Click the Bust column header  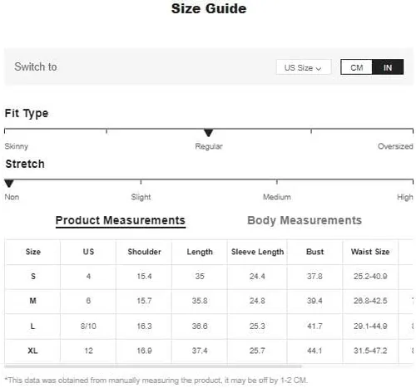pyautogui.click(x=314, y=252)
